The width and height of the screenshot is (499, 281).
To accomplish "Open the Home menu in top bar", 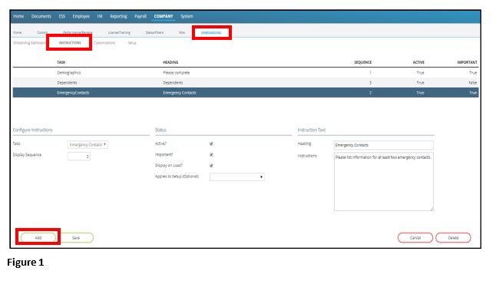I will pos(18,16).
